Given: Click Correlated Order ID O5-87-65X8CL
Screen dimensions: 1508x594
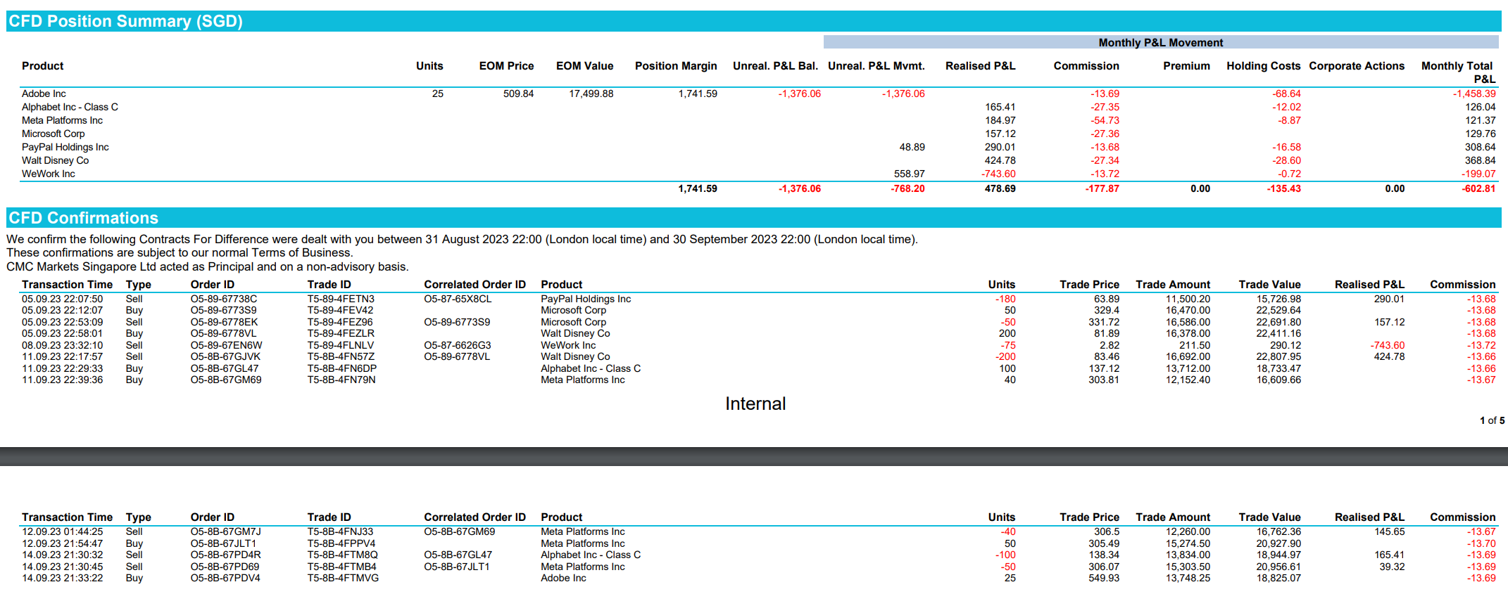Looking at the screenshot, I should tap(458, 299).
